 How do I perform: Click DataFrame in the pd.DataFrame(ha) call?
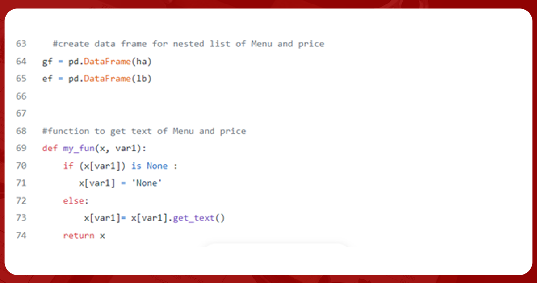[x=106, y=61]
